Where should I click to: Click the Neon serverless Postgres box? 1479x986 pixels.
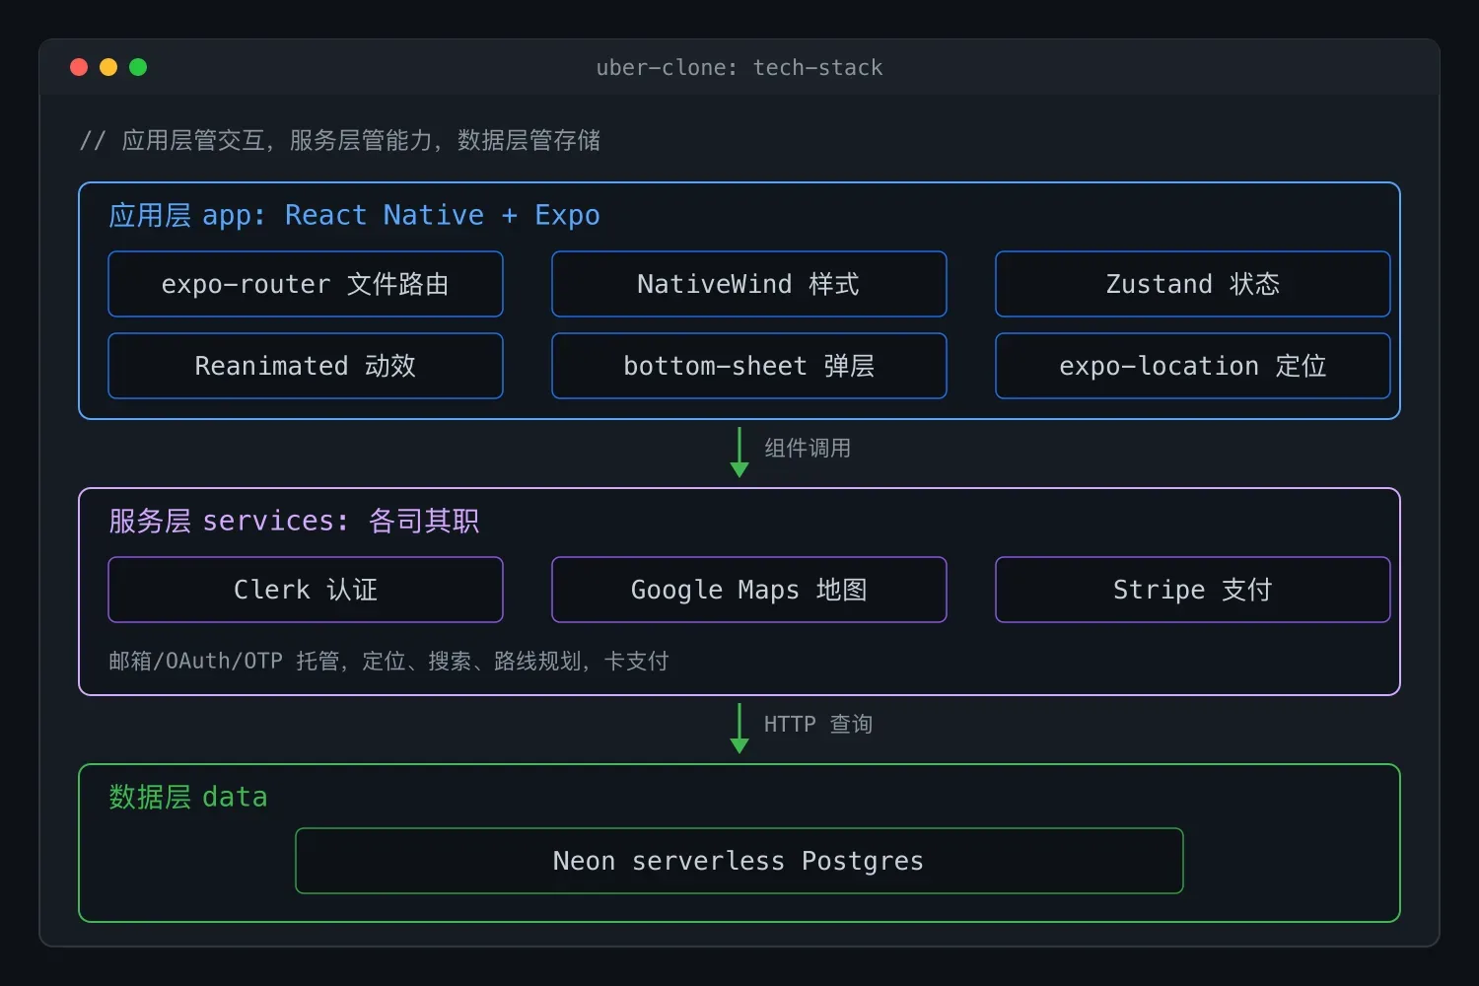[739, 861]
